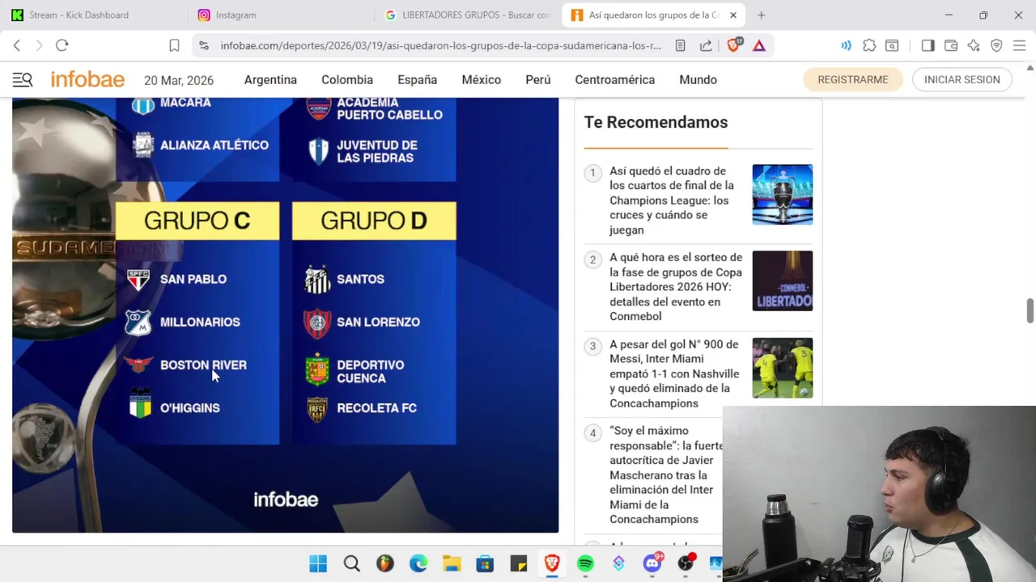Open a new browser tab
1036x582 pixels.
point(761,15)
